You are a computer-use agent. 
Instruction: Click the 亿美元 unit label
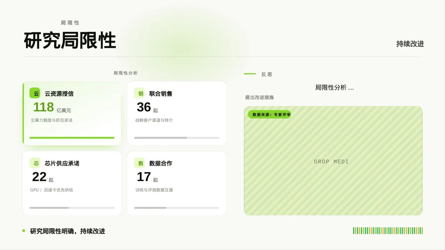pos(64,110)
